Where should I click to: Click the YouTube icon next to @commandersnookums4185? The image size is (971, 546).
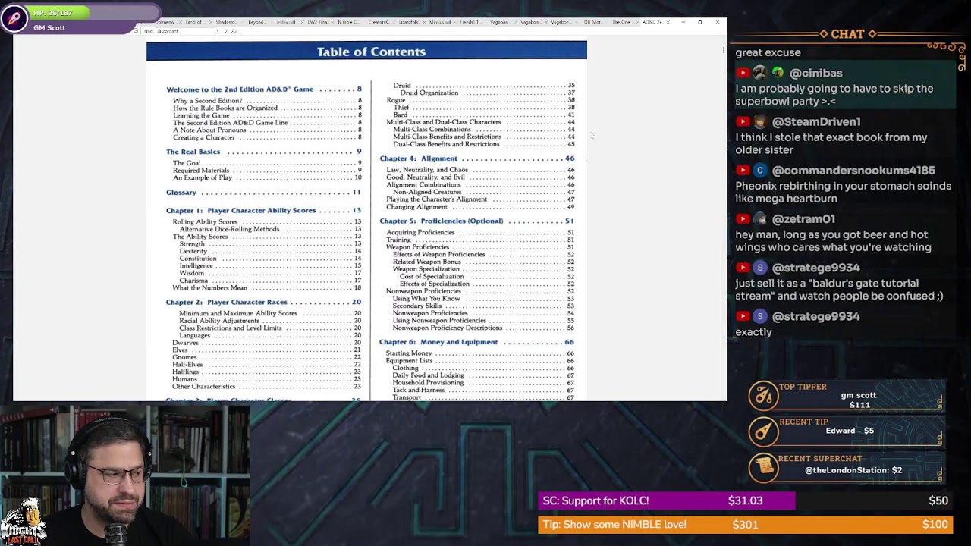tap(743, 170)
